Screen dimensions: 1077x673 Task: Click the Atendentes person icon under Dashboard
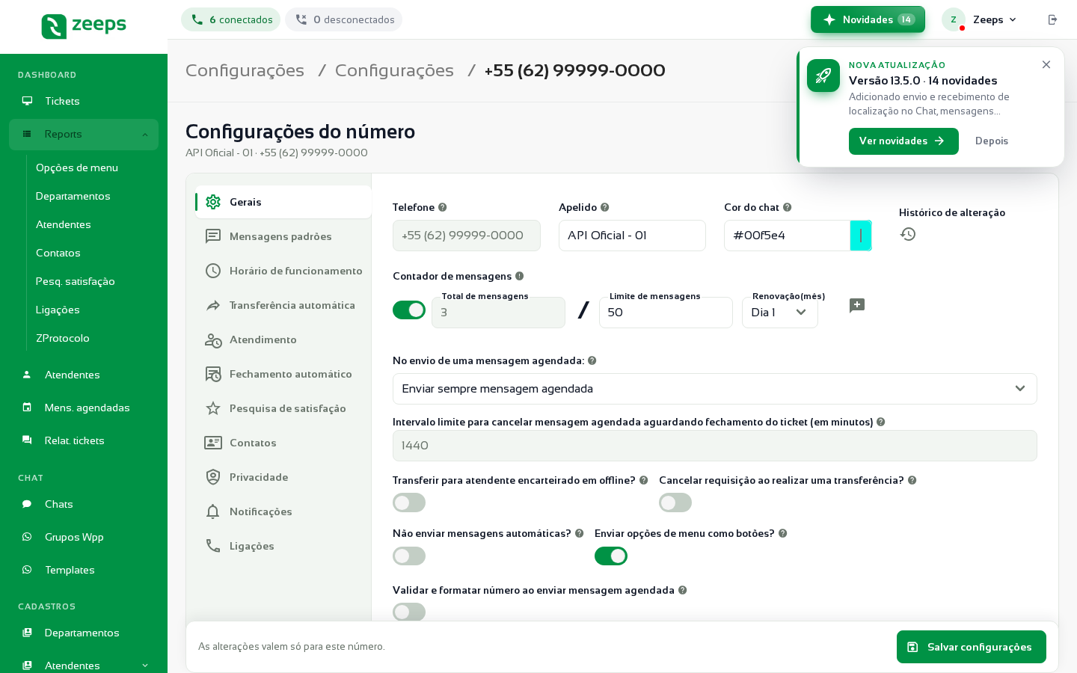pos(27,375)
